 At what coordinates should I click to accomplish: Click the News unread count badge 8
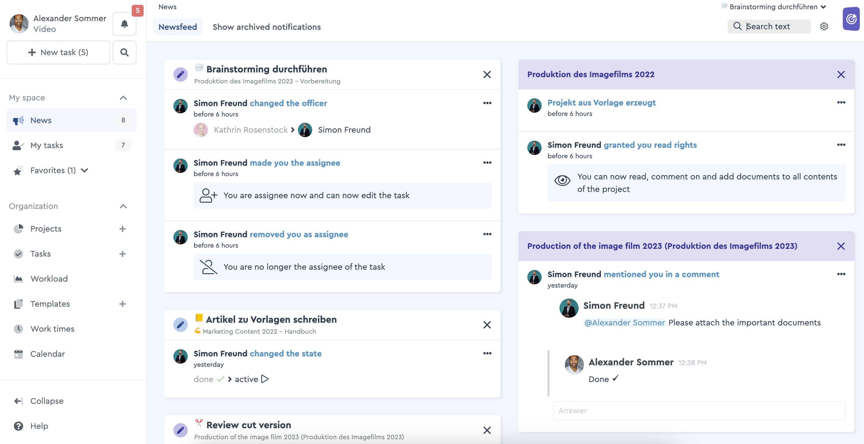tap(123, 120)
